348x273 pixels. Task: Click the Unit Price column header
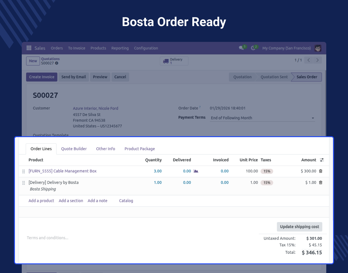point(249,160)
